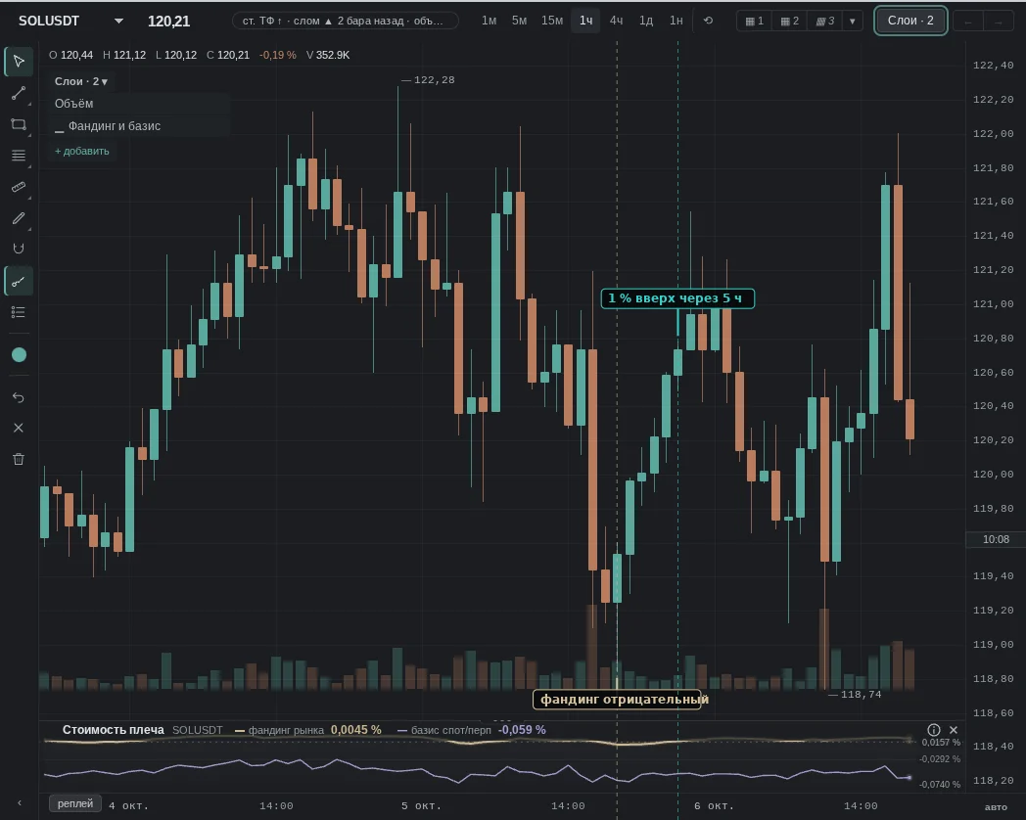Choose chart layout preset 3
Screen dimensions: 1026x820
(x=825, y=21)
